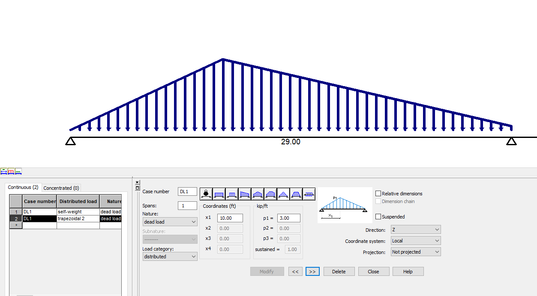
Task: Select the distributed moment load icon
Action: [309, 194]
